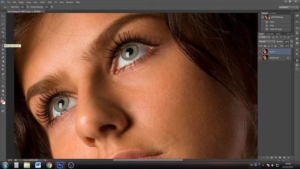Open the Window menu
Viewport: 300px width, 169px height.
point(69,2)
